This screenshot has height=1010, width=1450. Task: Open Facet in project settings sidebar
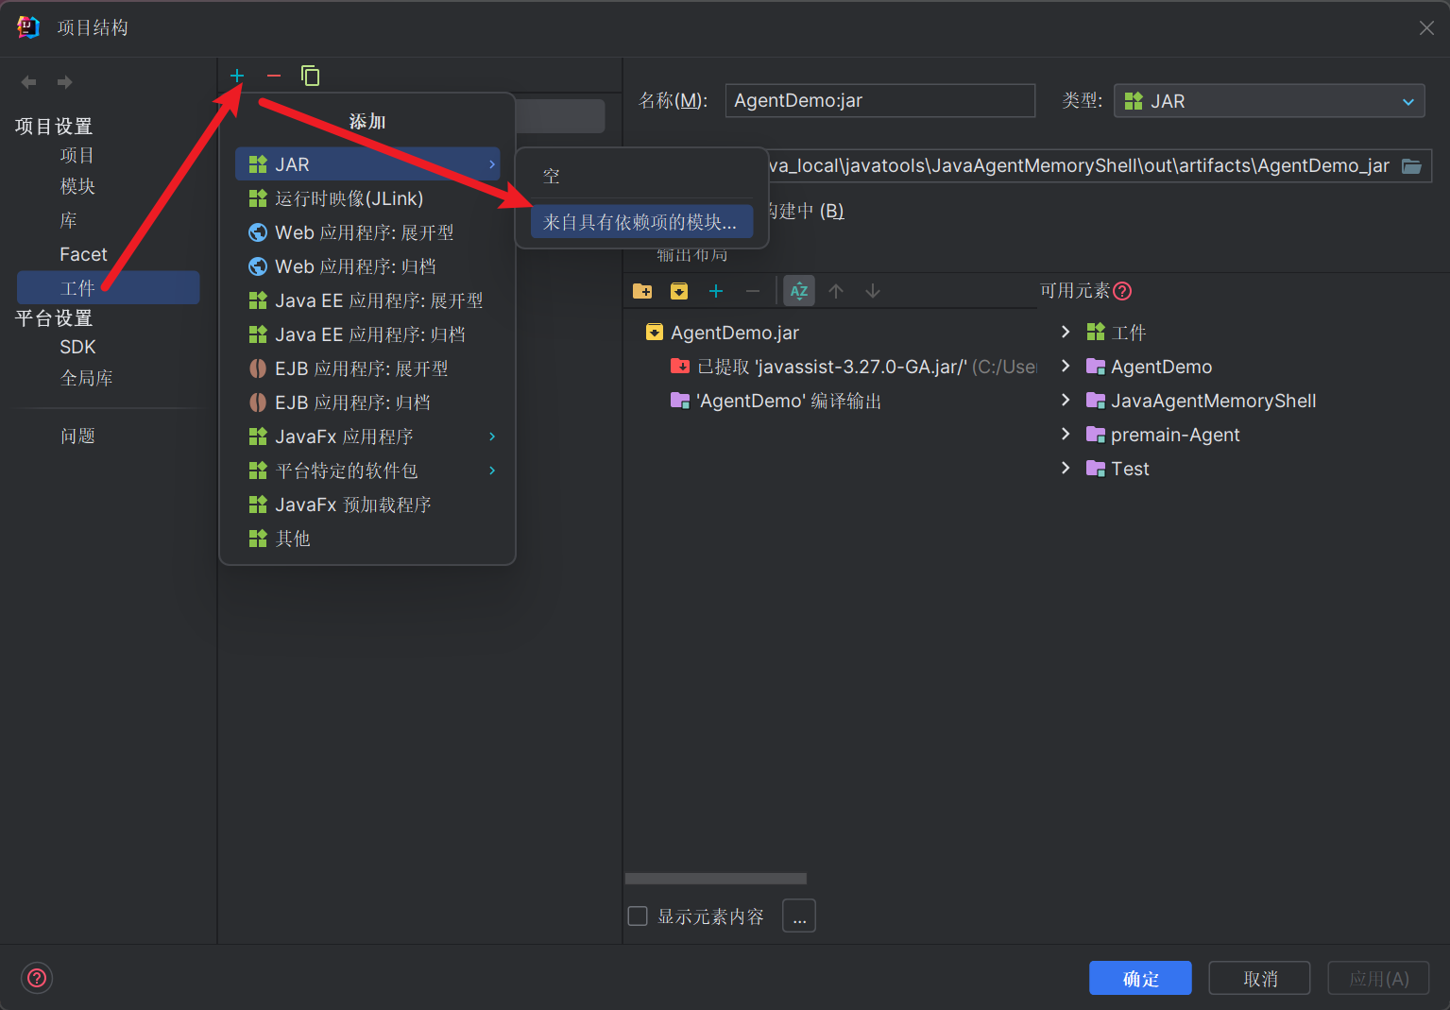[x=83, y=254]
